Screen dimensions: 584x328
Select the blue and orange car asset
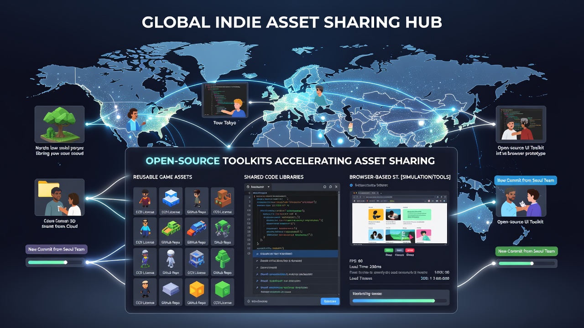click(197, 231)
